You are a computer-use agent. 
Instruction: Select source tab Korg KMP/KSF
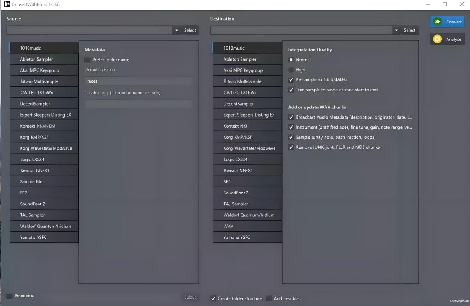coord(44,137)
